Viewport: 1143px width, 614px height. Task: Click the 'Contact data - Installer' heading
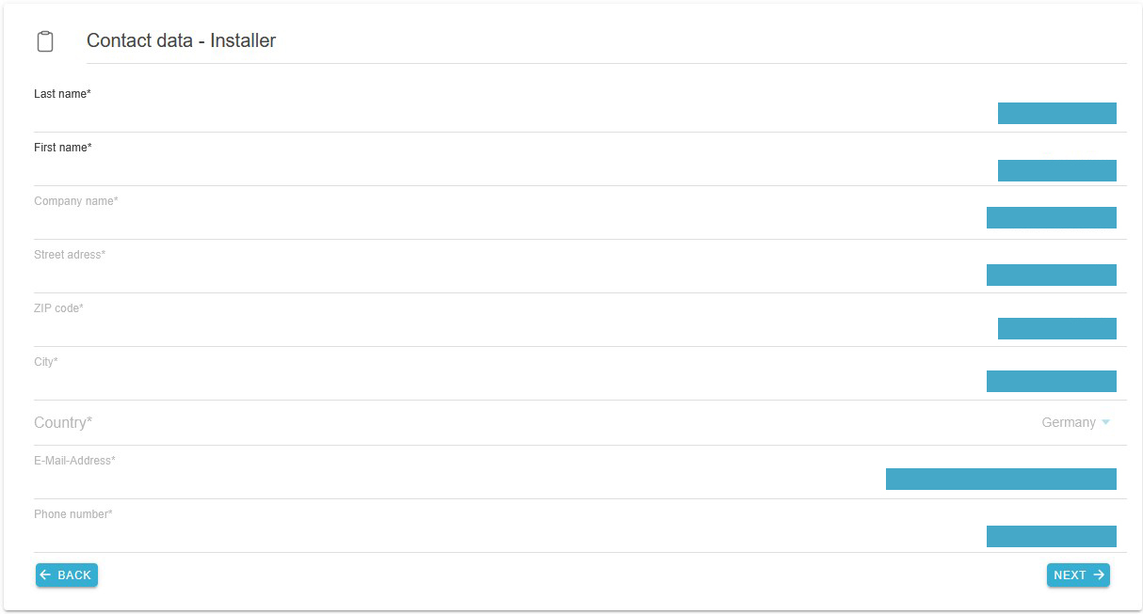point(181,41)
